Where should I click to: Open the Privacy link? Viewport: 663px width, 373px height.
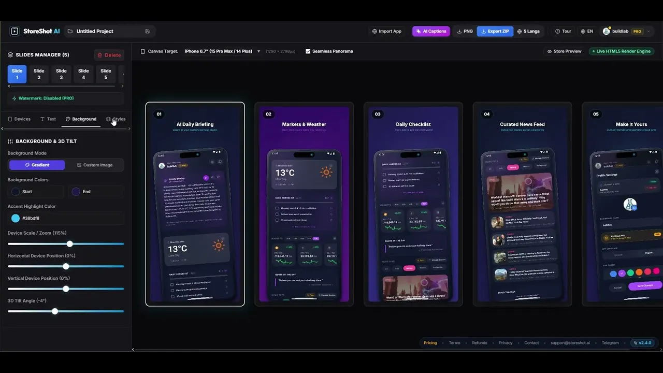tap(506, 343)
